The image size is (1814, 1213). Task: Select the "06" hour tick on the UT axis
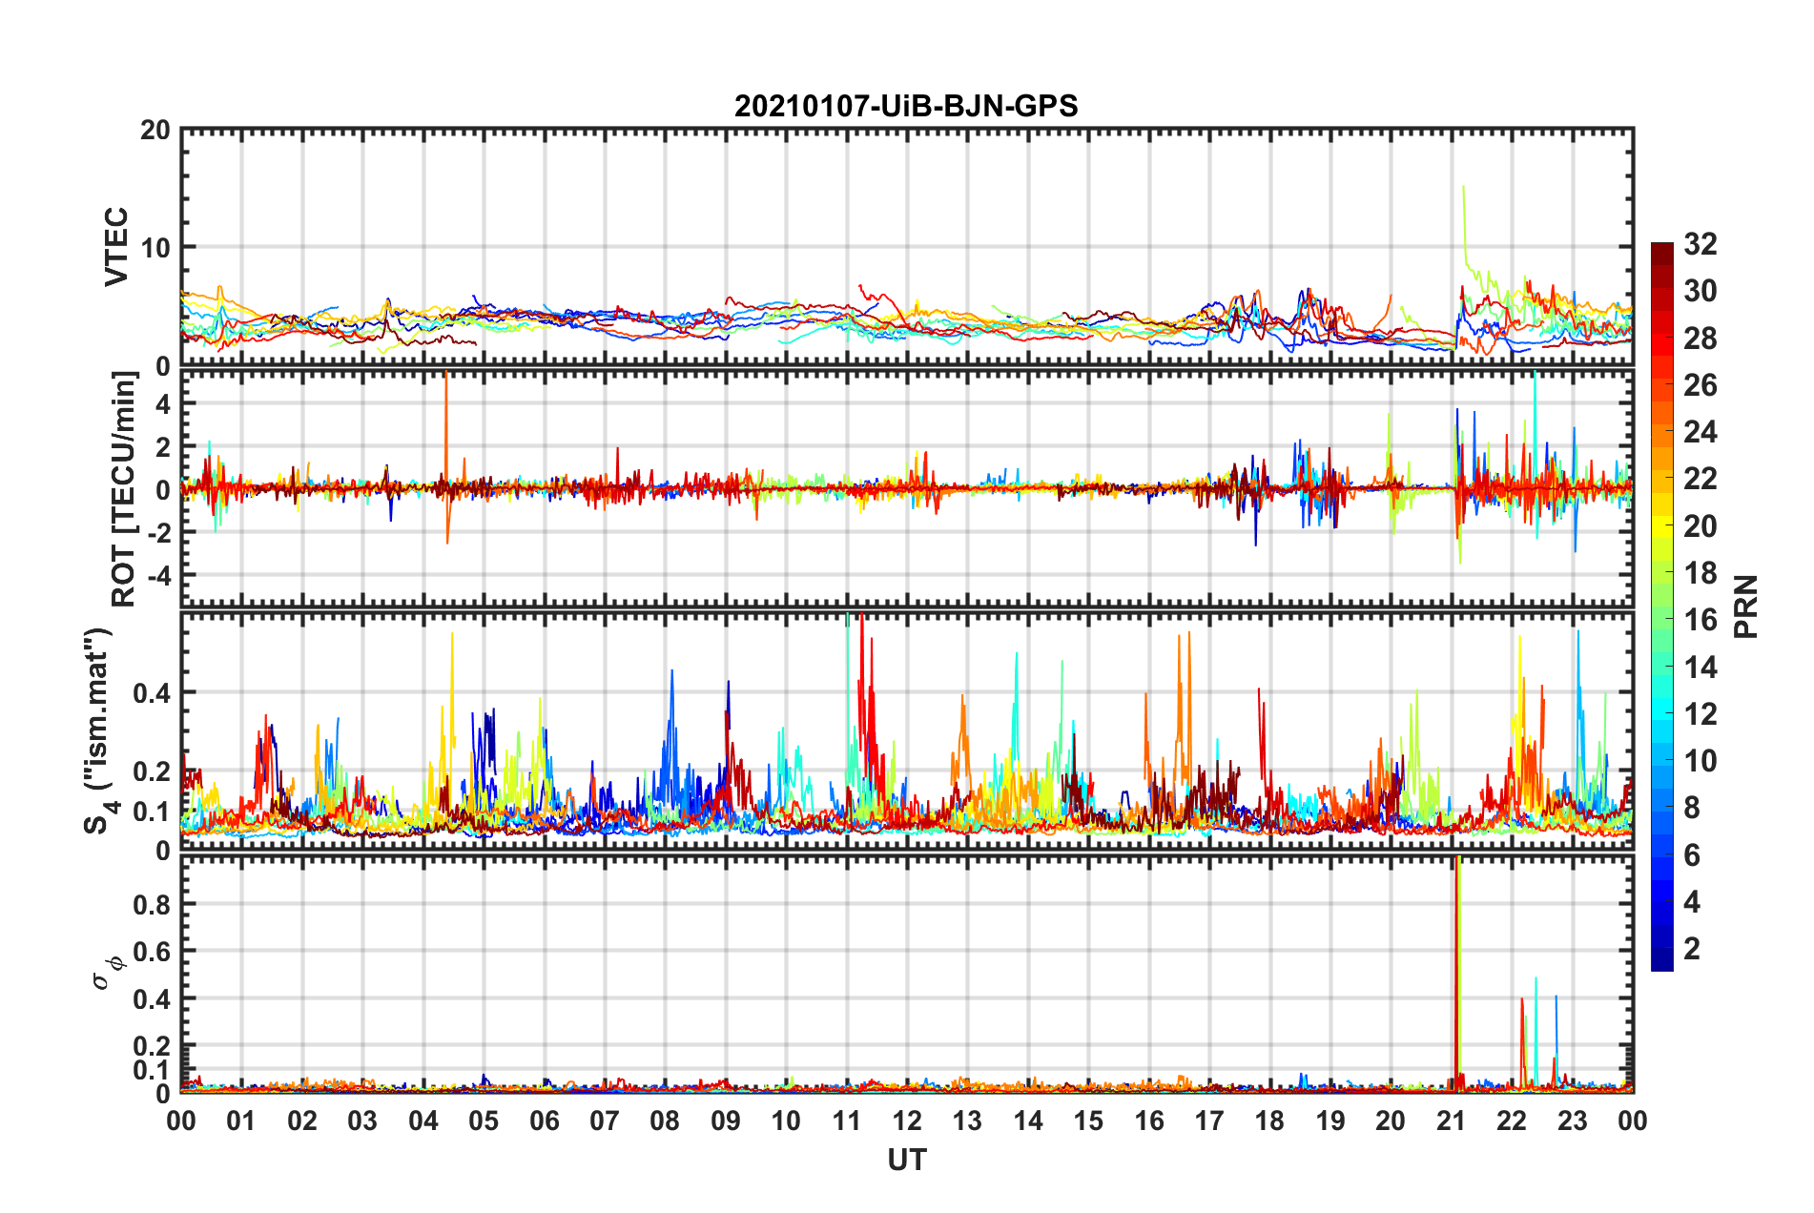pyautogui.click(x=544, y=1120)
